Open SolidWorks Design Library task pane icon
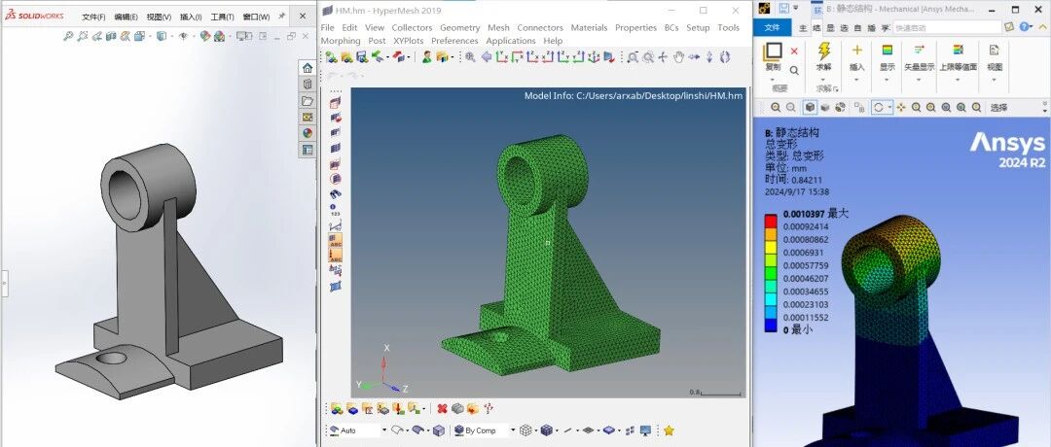Screen dimensions: 1051x447 pyautogui.click(x=307, y=85)
